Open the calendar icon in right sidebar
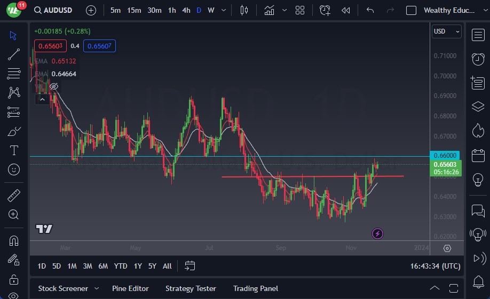 tap(478, 156)
